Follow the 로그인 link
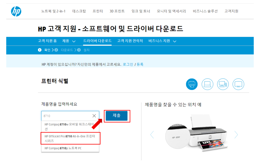 pyautogui.click(x=128, y=64)
